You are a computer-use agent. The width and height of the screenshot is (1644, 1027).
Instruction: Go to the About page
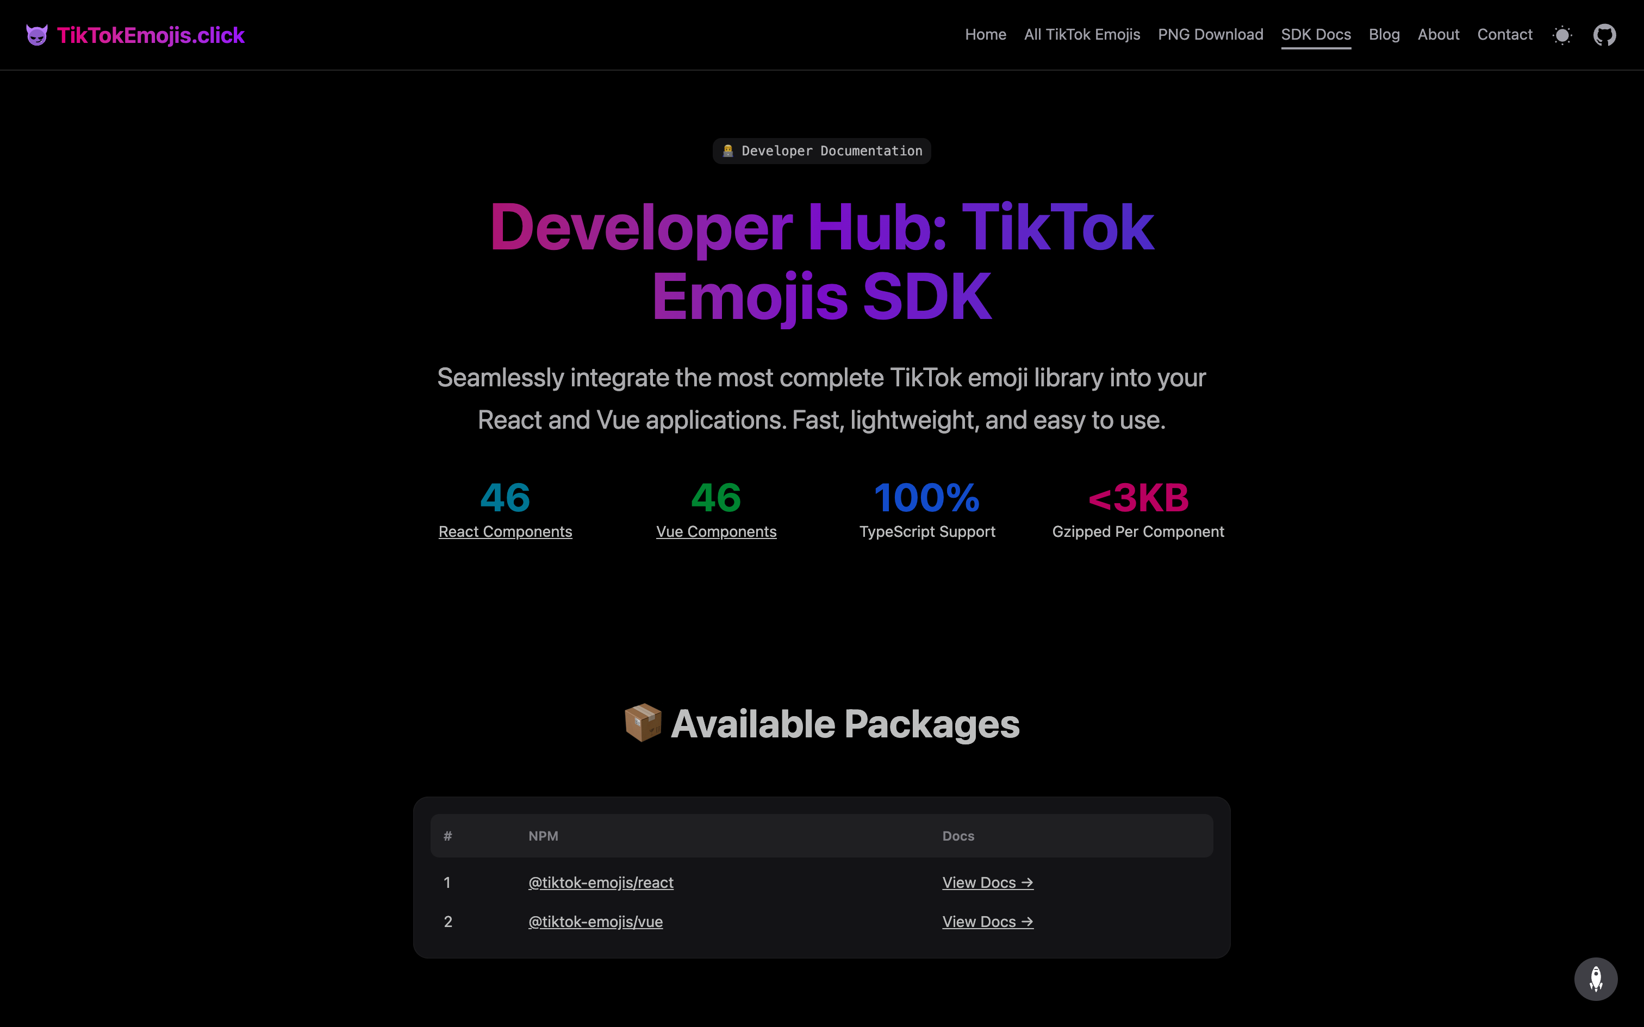pyautogui.click(x=1438, y=35)
